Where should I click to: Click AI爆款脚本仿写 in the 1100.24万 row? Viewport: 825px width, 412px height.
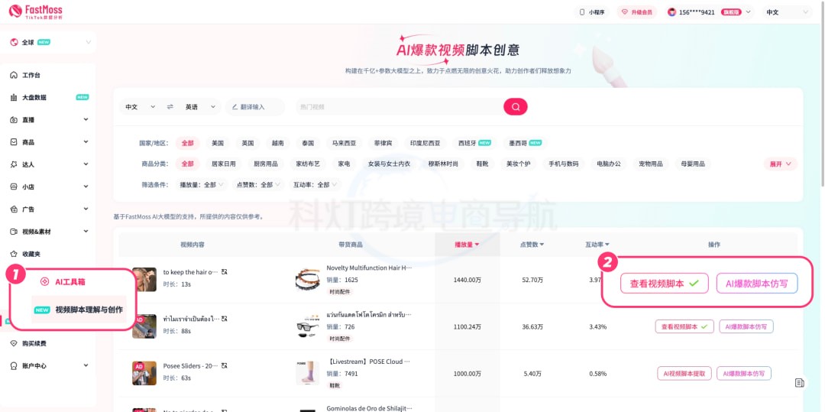click(x=746, y=326)
